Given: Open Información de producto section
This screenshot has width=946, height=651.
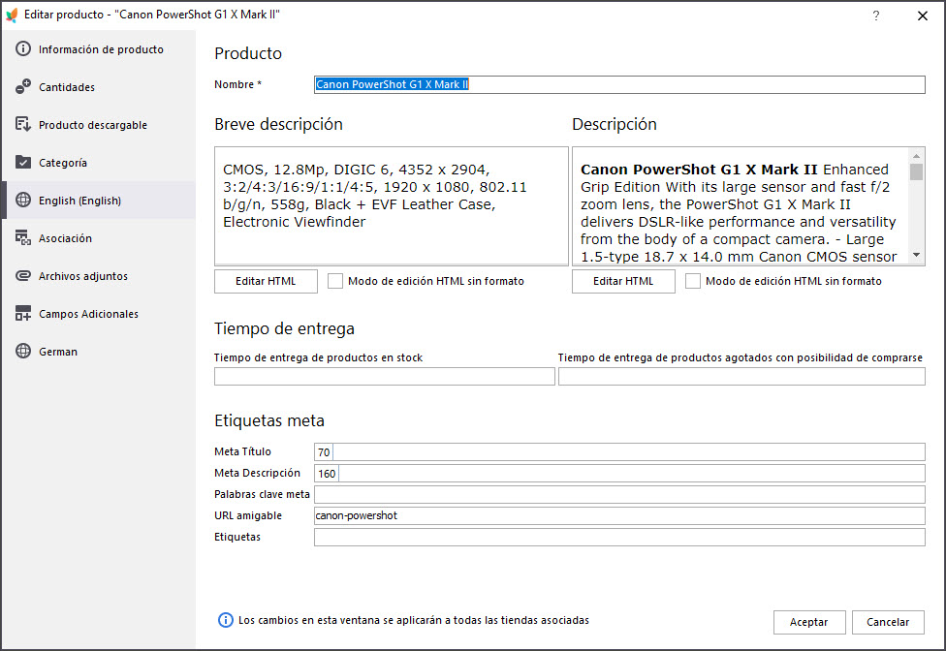Looking at the screenshot, I should (x=99, y=48).
